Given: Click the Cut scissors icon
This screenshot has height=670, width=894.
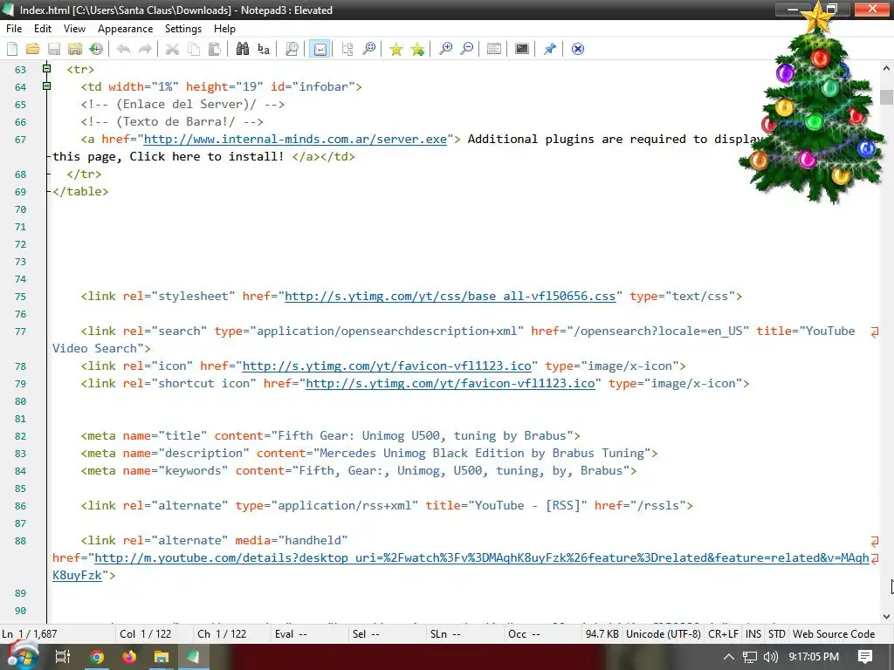Looking at the screenshot, I should (172, 49).
